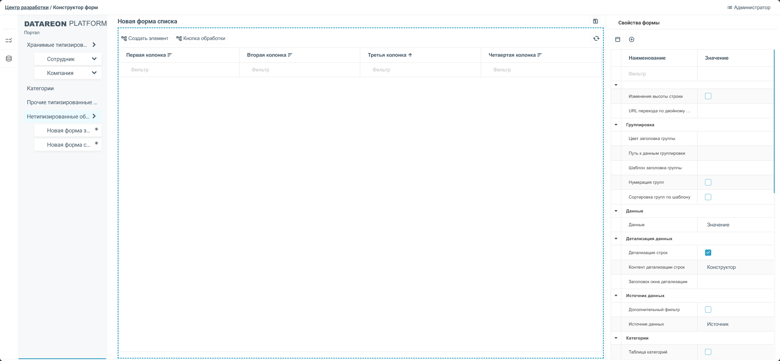The height and width of the screenshot is (361, 780).
Task: Click the table layout icon in properties panel
Action: pyautogui.click(x=618, y=39)
